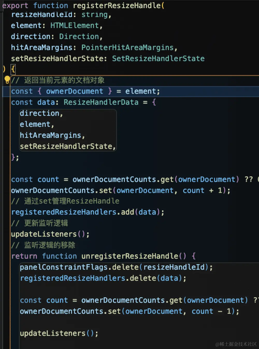Click the function name registerResizeHandle

(117, 5)
